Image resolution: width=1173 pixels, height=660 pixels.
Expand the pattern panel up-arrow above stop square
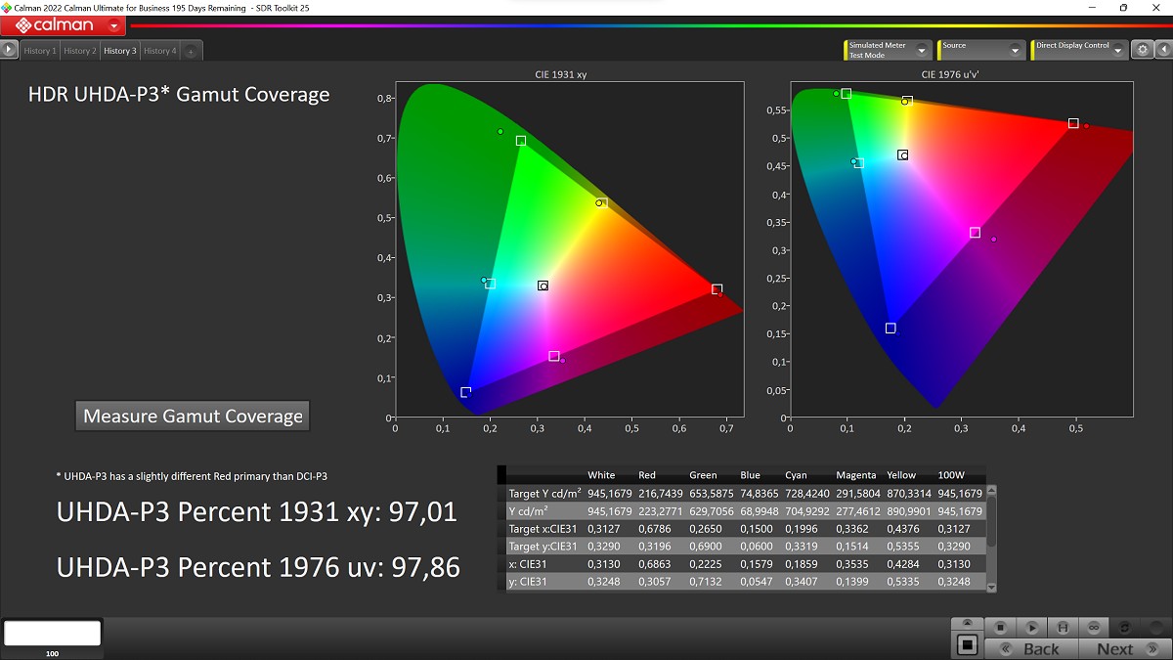(x=967, y=623)
